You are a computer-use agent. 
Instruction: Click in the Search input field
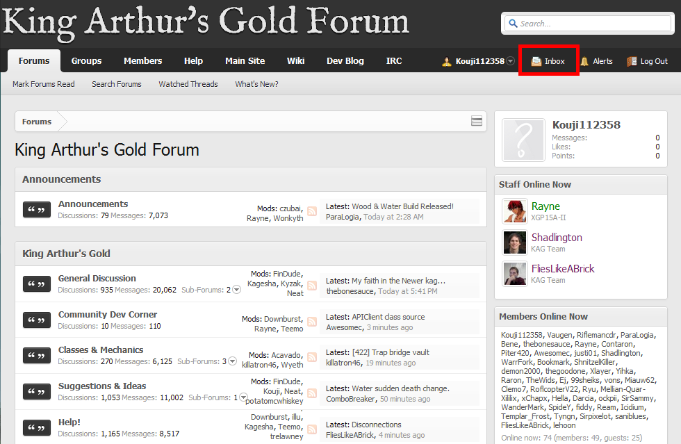[x=586, y=24]
